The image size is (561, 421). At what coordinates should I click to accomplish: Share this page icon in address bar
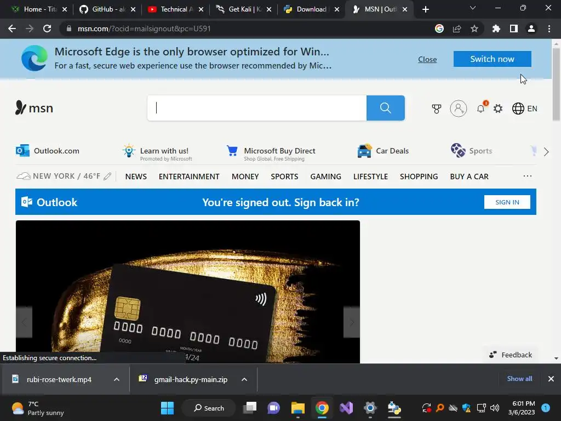(457, 29)
